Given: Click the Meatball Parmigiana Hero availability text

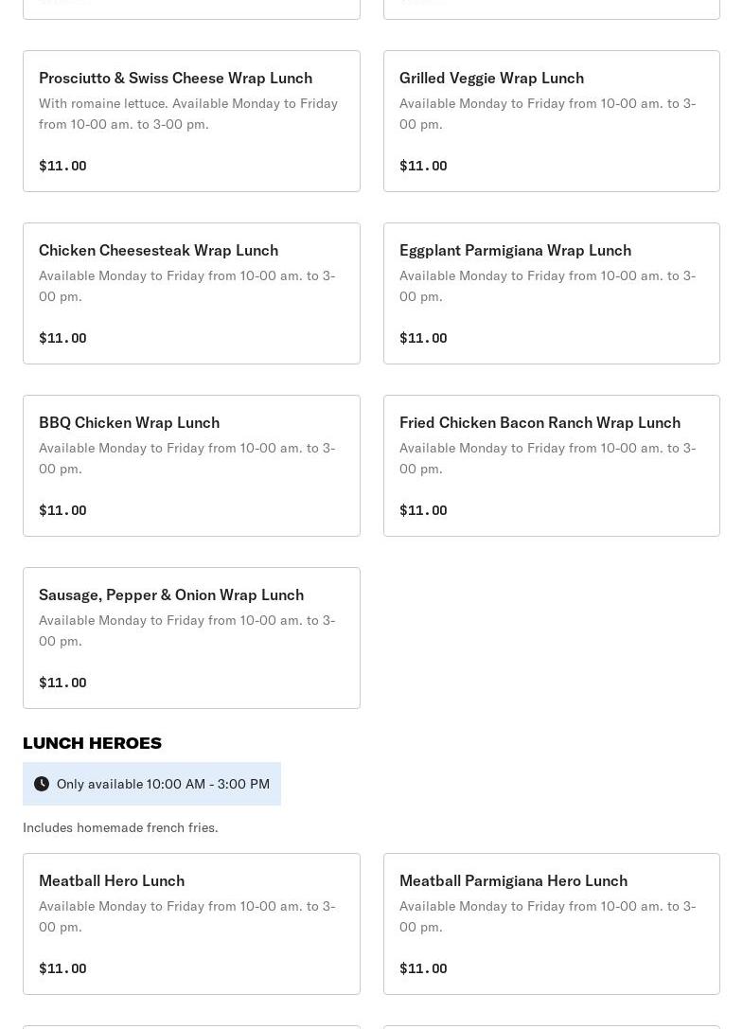Looking at the screenshot, I should [547, 916].
